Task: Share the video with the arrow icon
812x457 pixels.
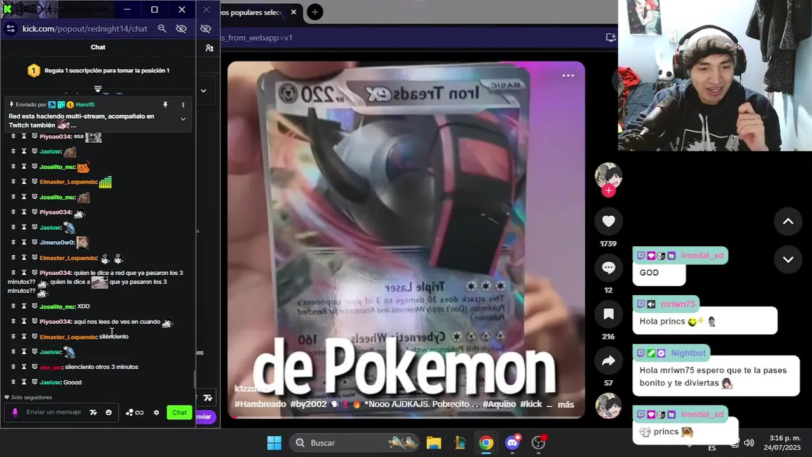Action: tap(609, 361)
